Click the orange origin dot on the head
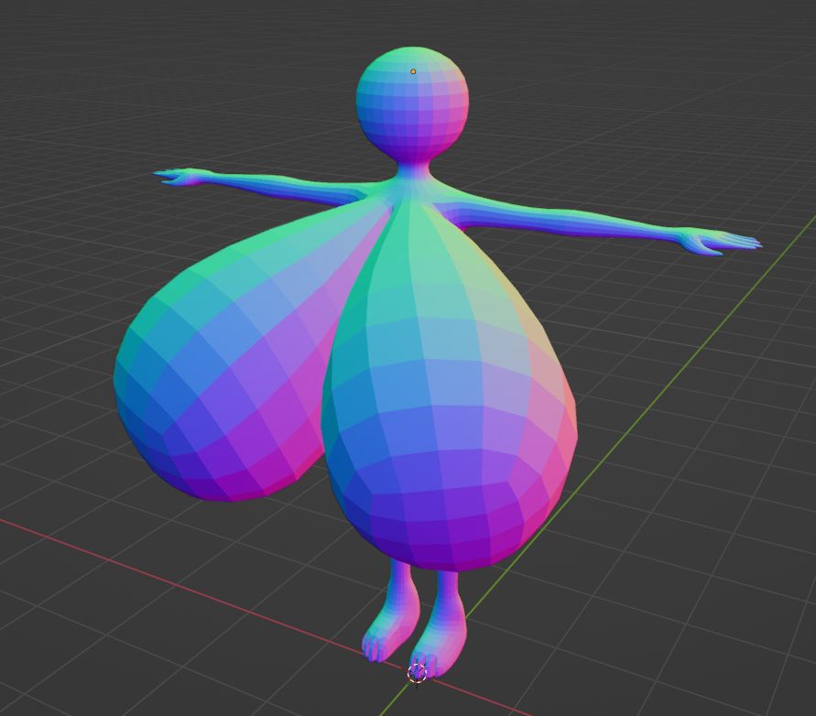The image size is (816, 716). tap(413, 71)
